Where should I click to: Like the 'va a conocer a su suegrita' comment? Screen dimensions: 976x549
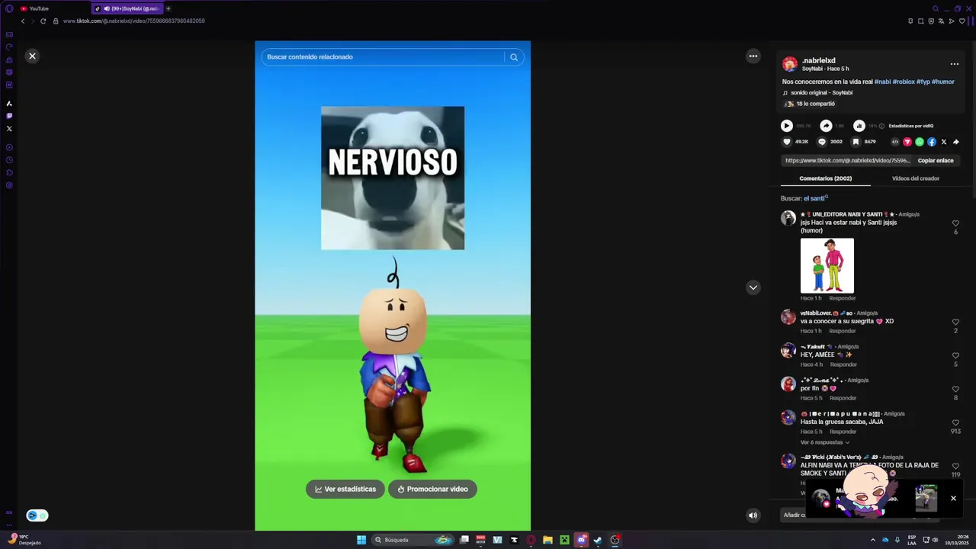955,322
